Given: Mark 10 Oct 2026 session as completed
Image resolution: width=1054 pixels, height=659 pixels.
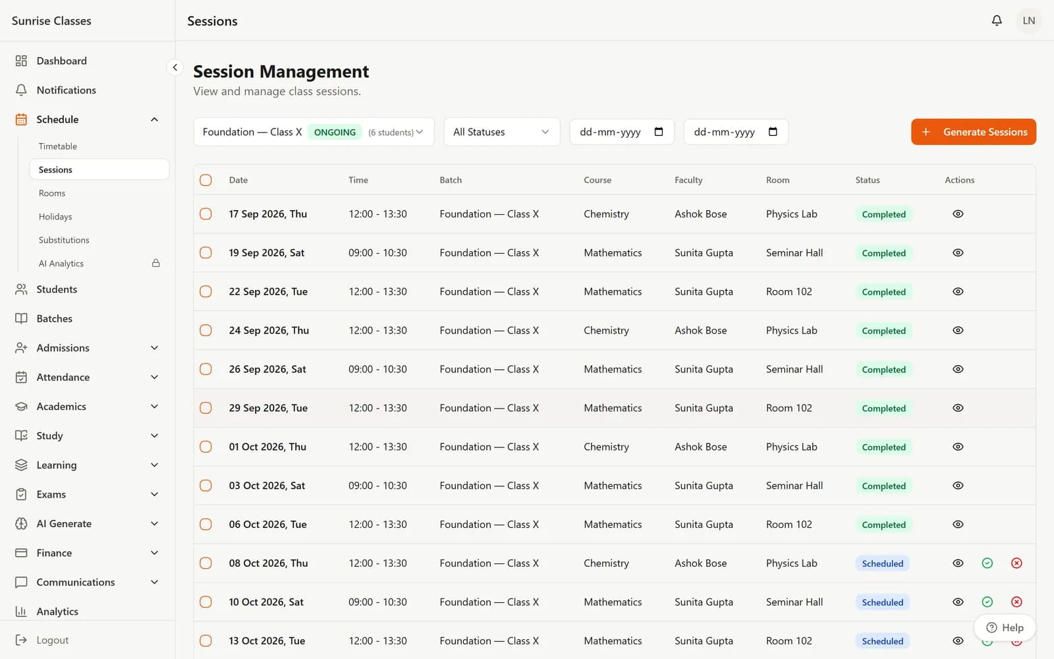Looking at the screenshot, I should click(x=987, y=602).
